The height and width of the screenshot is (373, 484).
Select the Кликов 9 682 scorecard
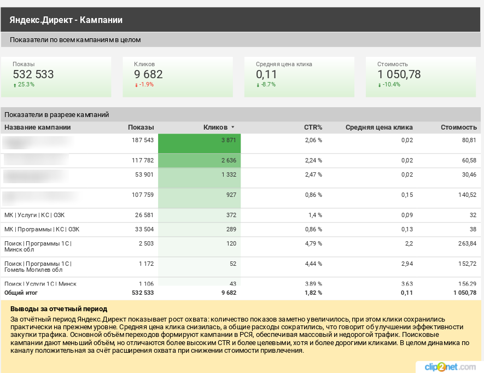pos(177,75)
